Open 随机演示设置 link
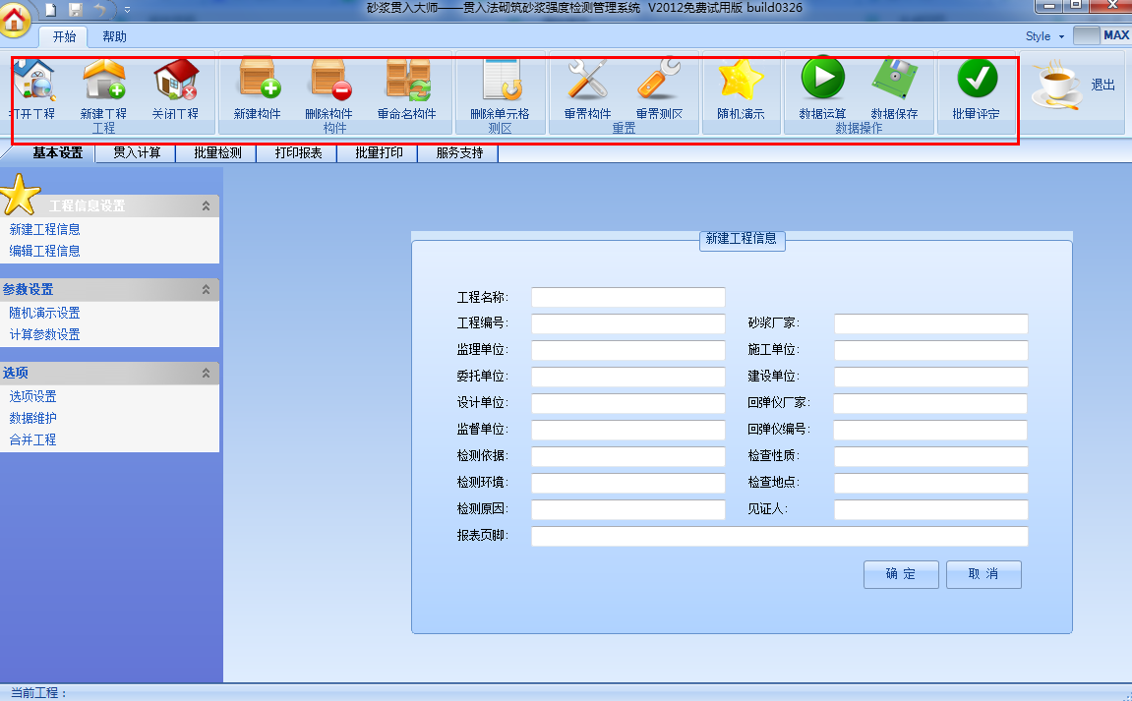Screen dimensions: 1132x701 (45, 314)
